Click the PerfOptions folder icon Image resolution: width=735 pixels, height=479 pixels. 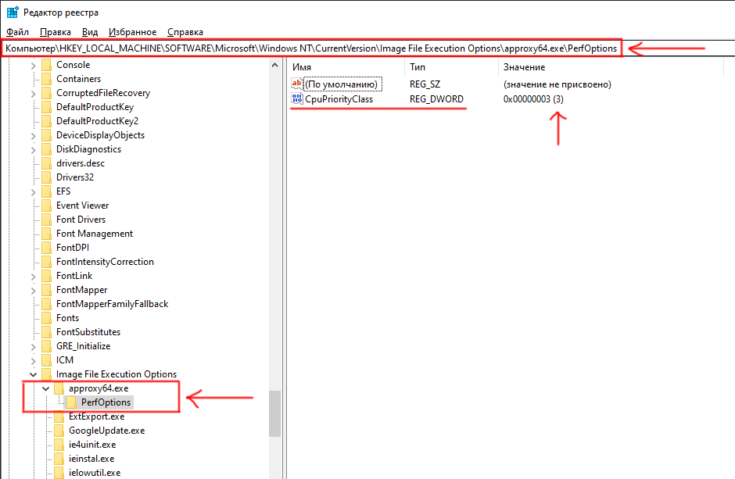coord(71,402)
